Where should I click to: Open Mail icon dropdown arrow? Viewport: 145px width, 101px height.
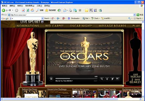(67, 10)
